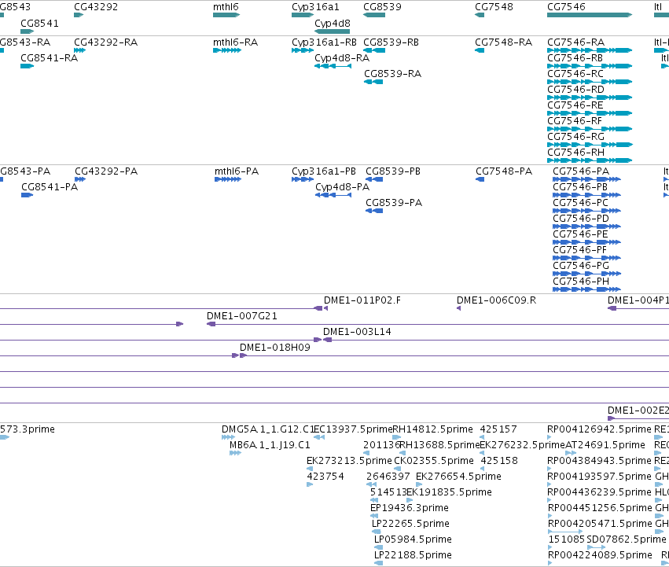Select the CG8539 gene label
Image resolution: width=669 pixels, height=567 pixels.
point(382,7)
